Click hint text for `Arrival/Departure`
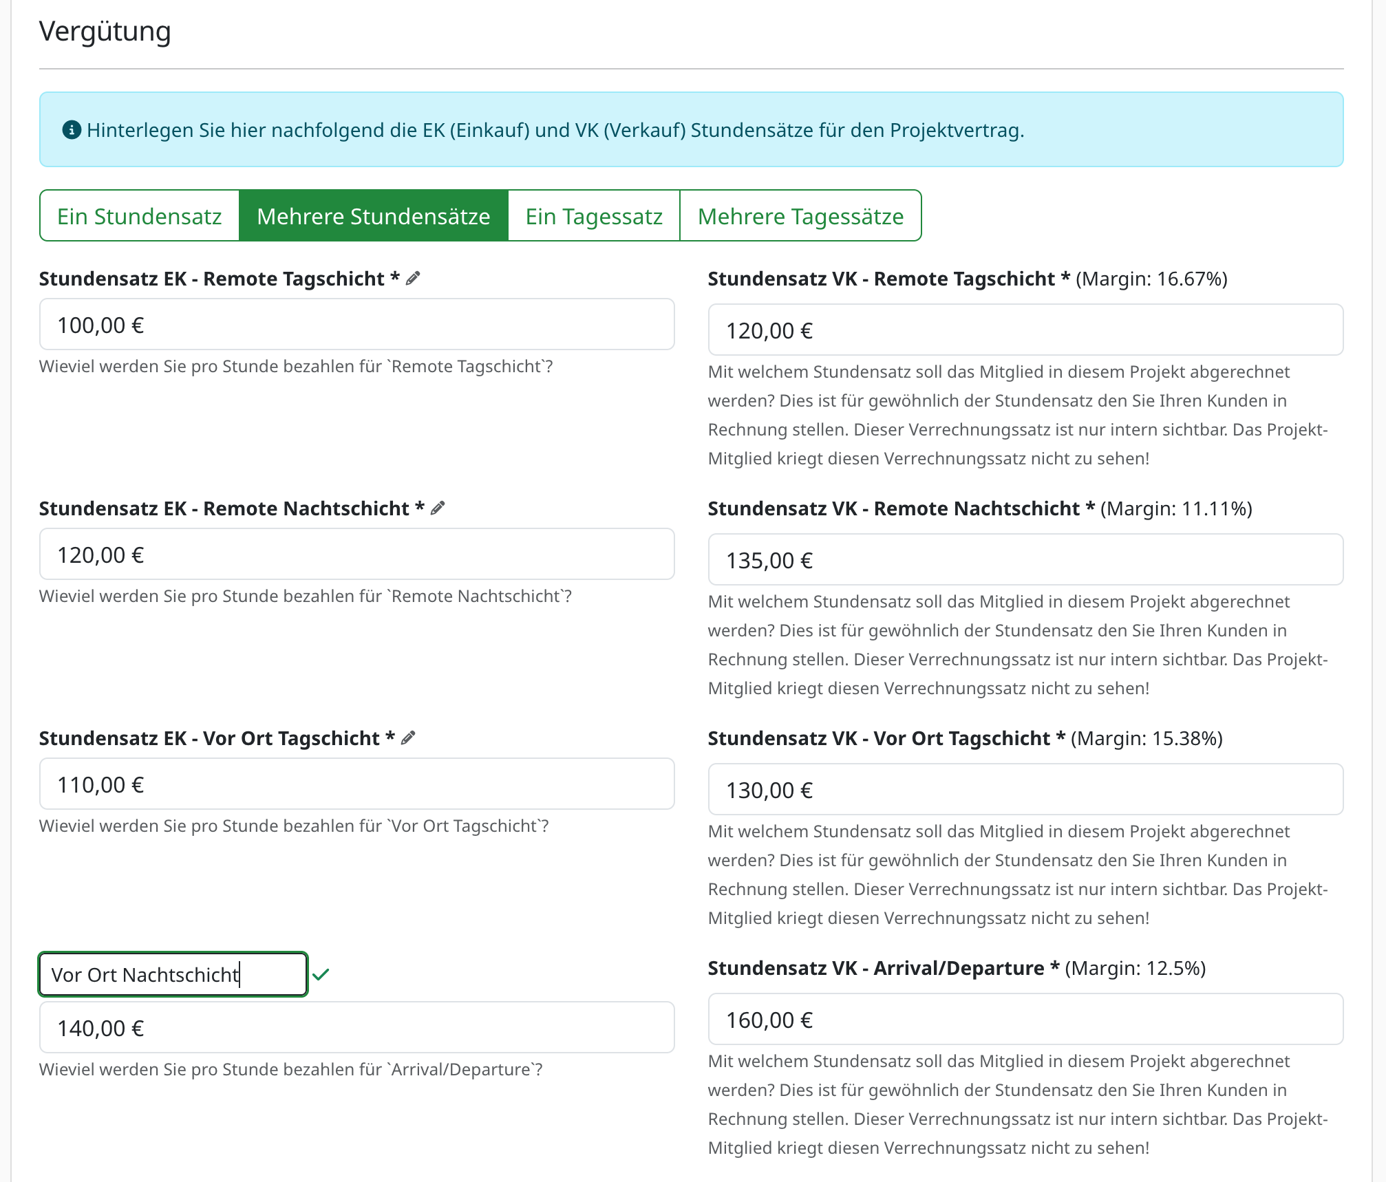The height and width of the screenshot is (1182, 1386). [290, 1069]
